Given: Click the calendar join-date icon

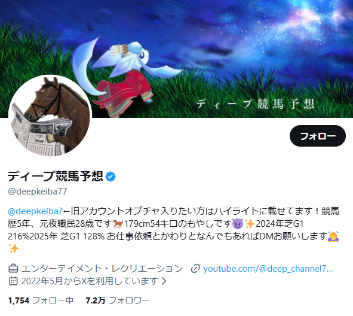Looking at the screenshot, I should pos(13,281).
